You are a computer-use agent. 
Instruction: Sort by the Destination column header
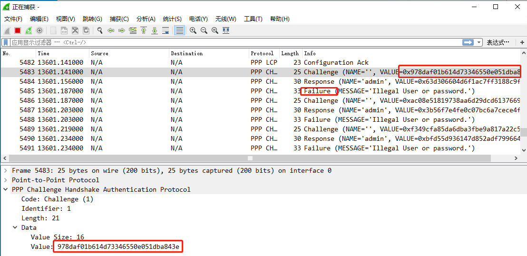[x=209, y=53]
